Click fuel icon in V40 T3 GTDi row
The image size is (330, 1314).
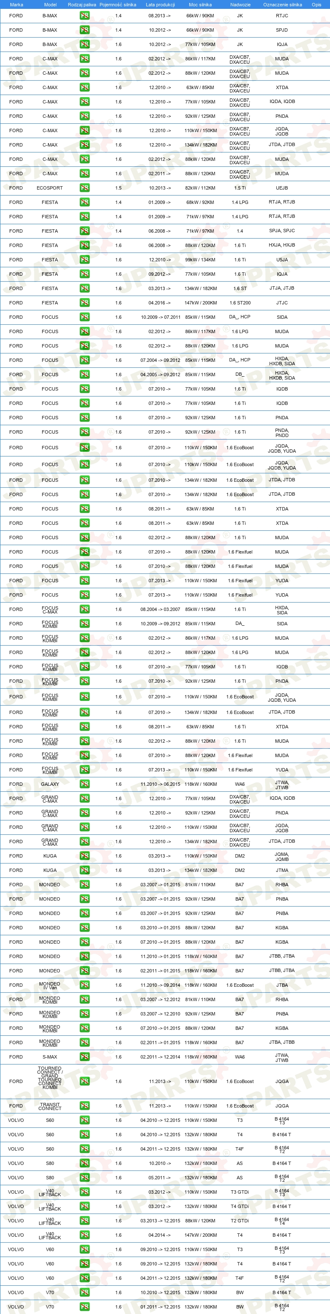85,1192
